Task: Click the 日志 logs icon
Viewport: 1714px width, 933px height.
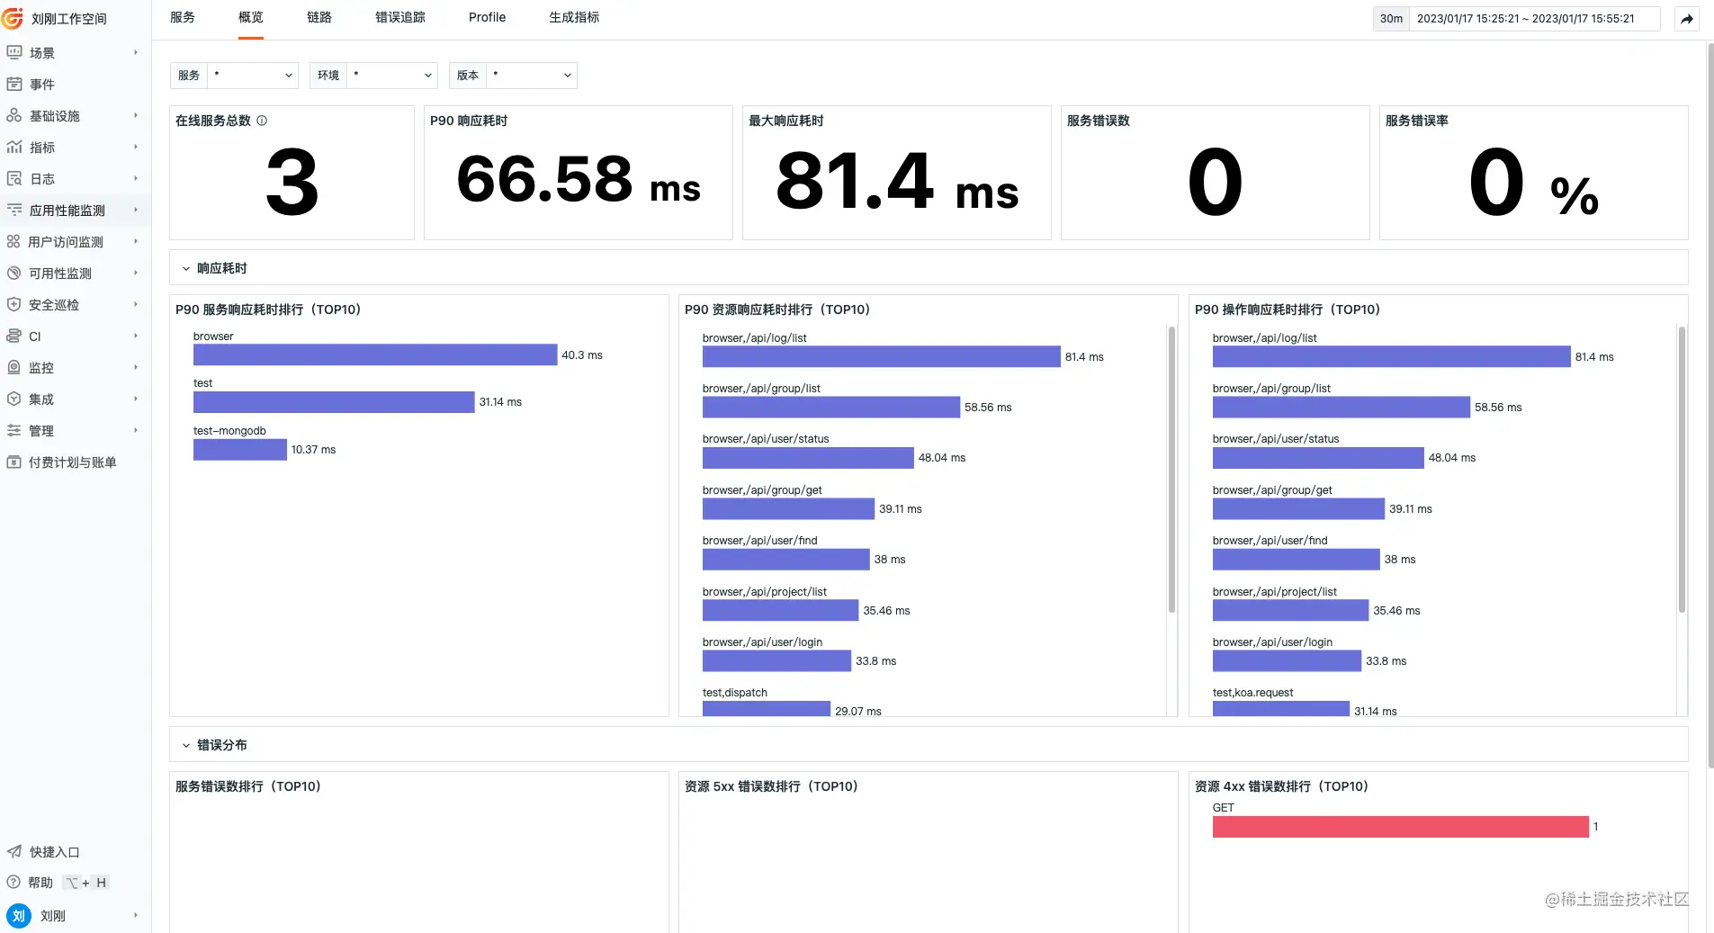Action: pos(14,179)
